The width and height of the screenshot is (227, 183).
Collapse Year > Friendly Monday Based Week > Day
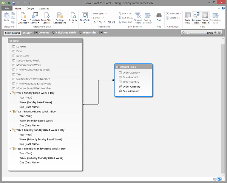(x=11, y=149)
